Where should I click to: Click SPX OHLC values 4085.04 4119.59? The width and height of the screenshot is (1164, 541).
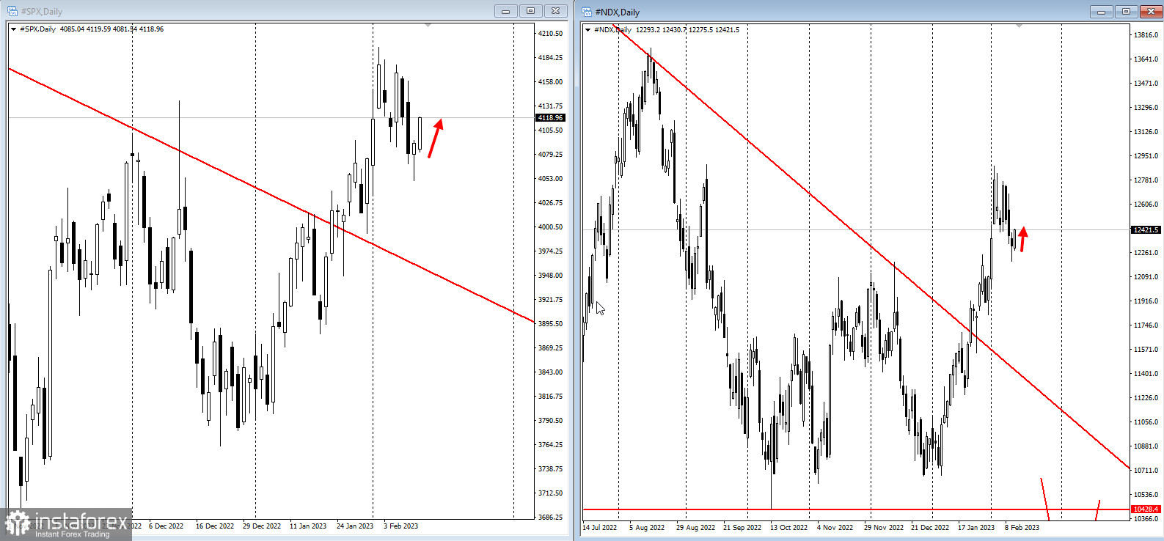[85, 29]
